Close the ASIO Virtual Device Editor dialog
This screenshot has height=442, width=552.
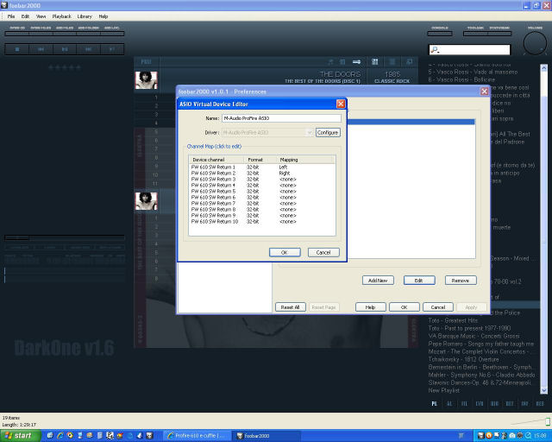pos(341,104)
